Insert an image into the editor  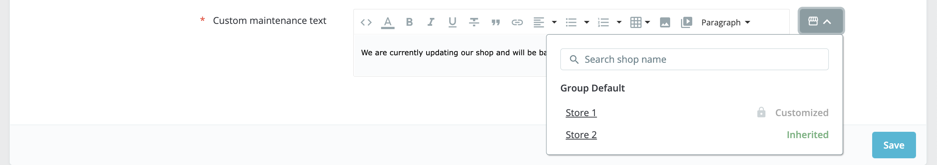665,22
